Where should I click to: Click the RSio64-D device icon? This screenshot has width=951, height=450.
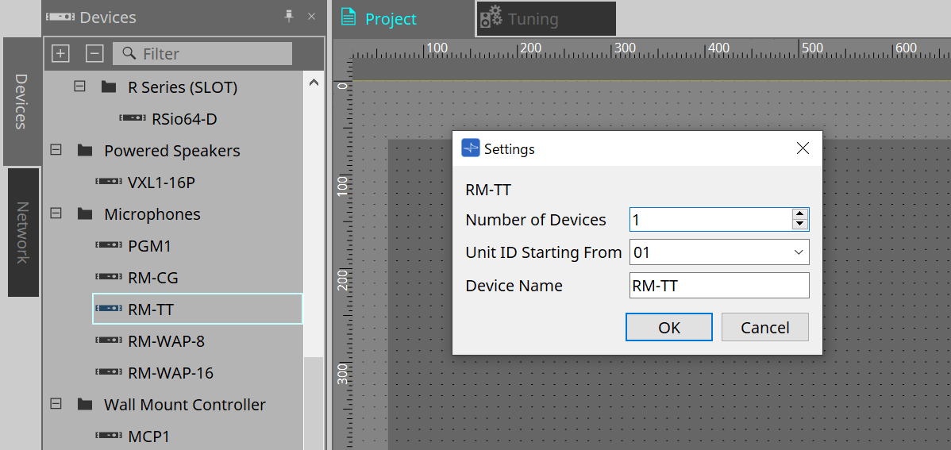(x=133, y=119)
